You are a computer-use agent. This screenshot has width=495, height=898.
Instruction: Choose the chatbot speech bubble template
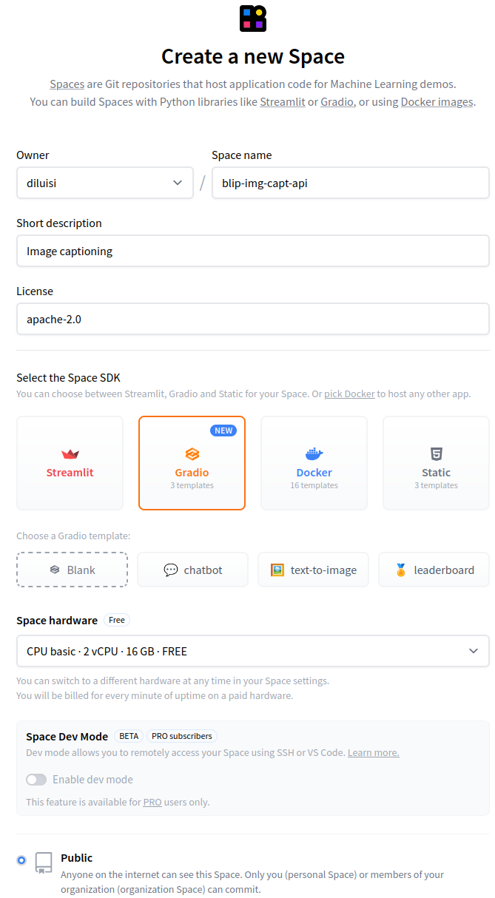(x=193, y=570)
